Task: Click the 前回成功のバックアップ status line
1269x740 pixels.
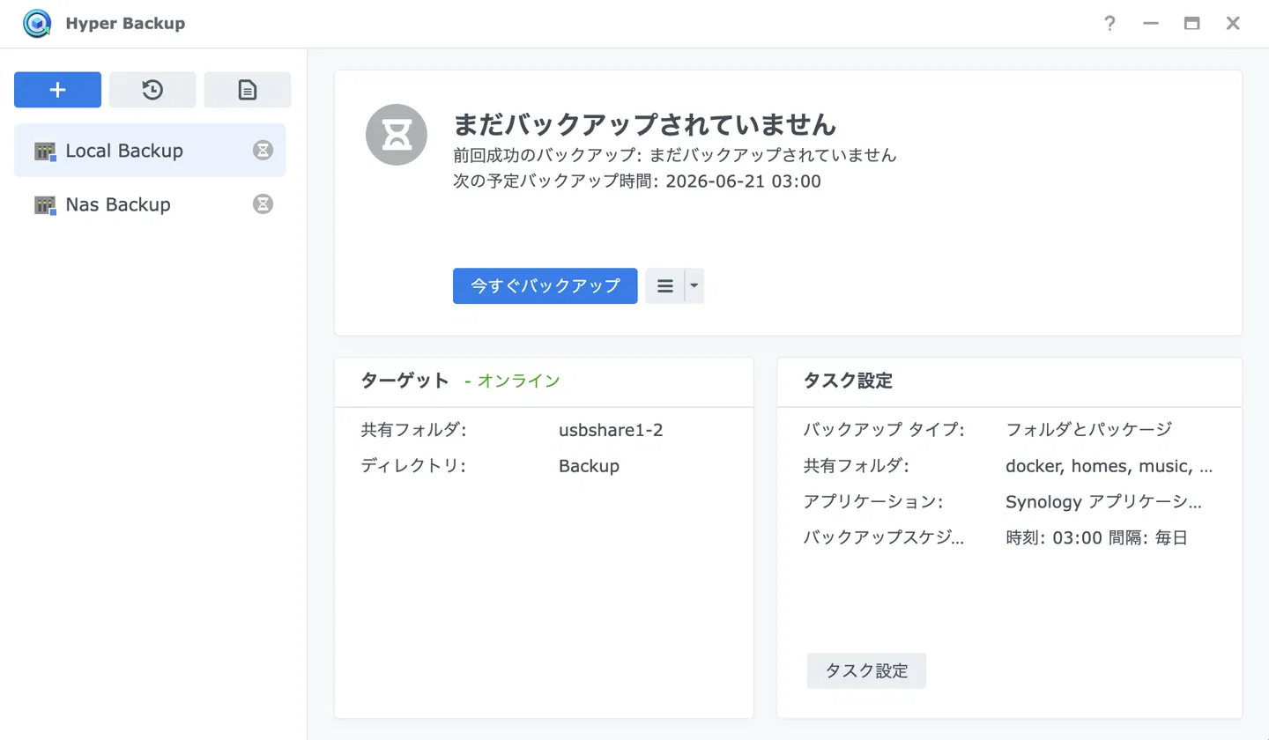Action: coord(674,155)
